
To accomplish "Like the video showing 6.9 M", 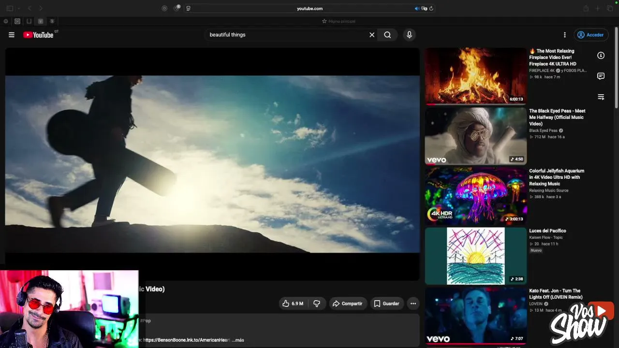I will click(293, 304).
